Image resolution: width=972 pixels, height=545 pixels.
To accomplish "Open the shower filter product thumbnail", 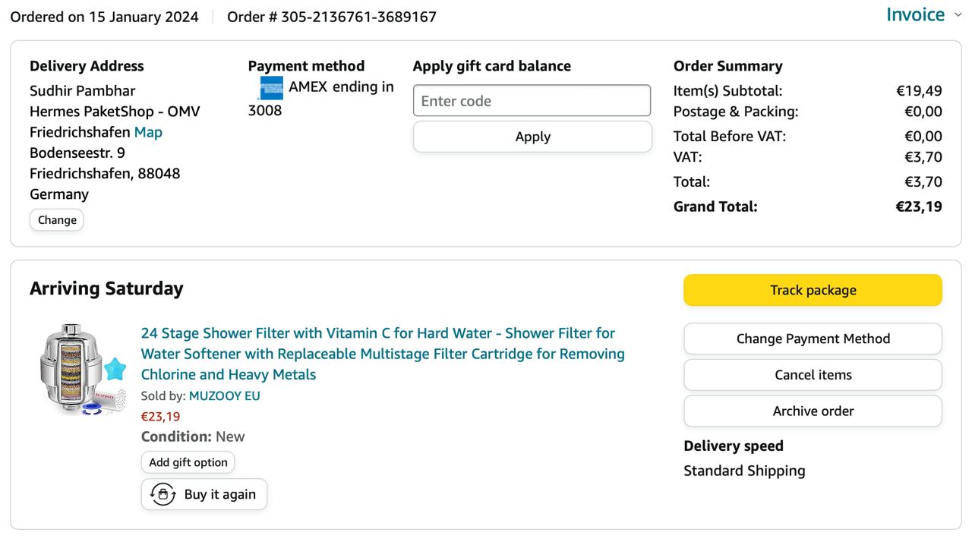I will (x=83, y=370).
